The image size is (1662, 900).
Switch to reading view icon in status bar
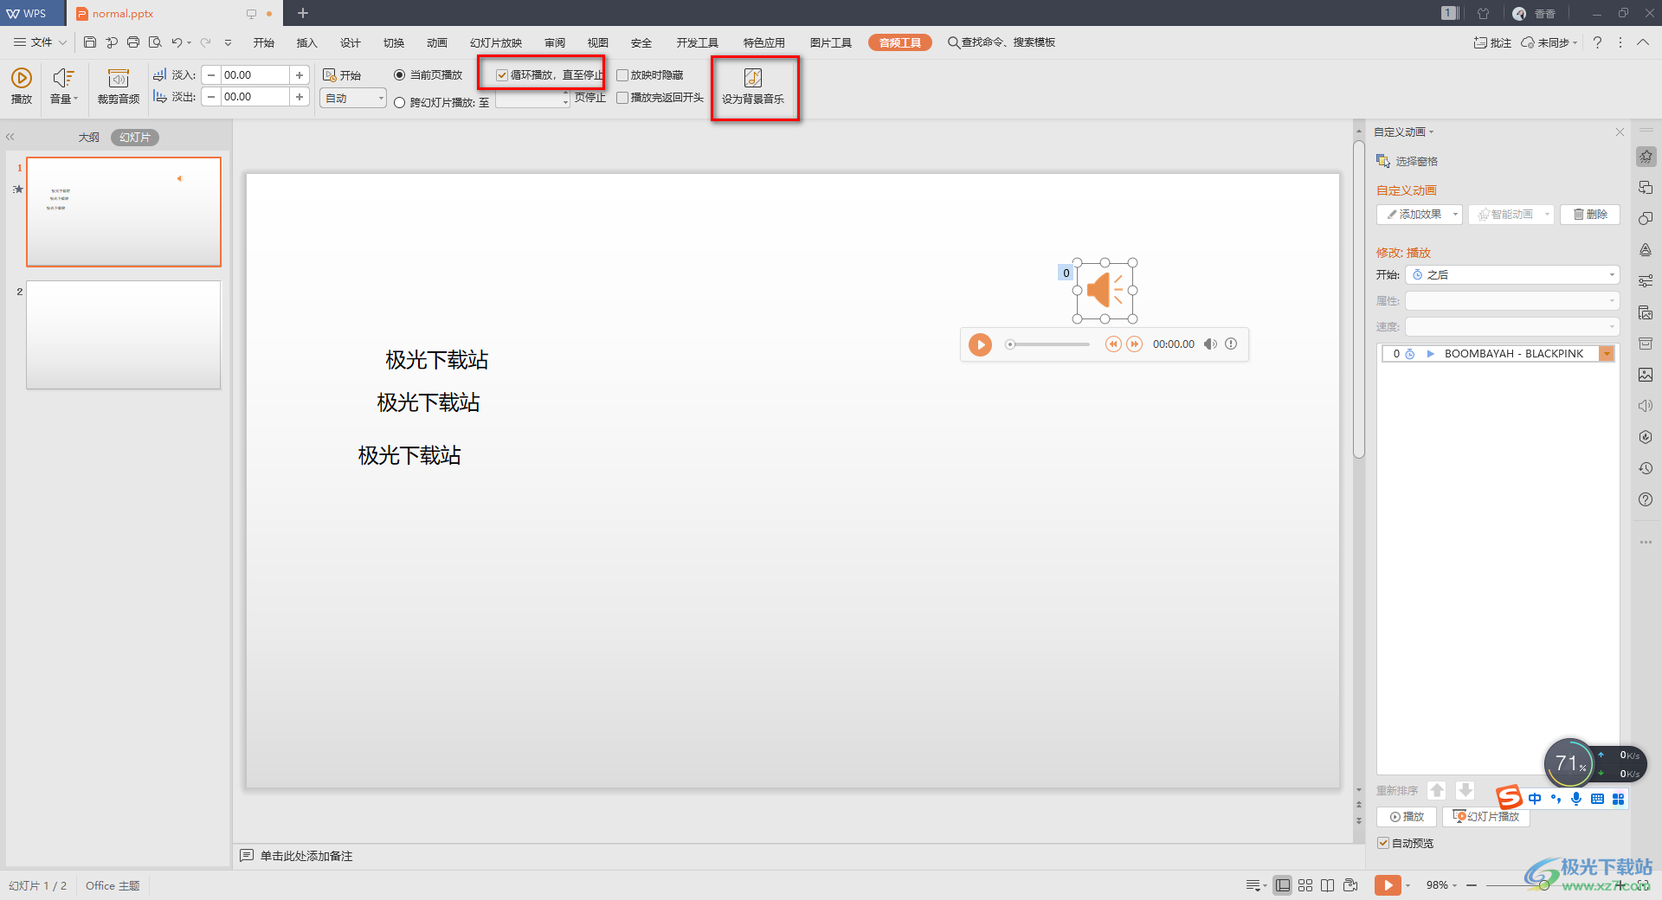[1328, 885]
